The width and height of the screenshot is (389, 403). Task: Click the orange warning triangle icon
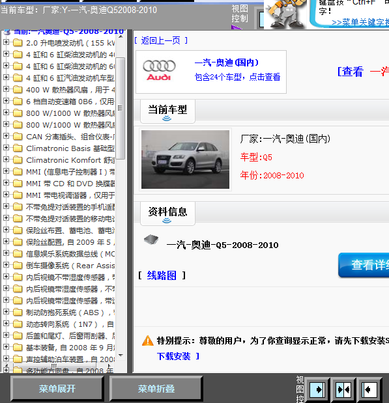click(148, 340)
